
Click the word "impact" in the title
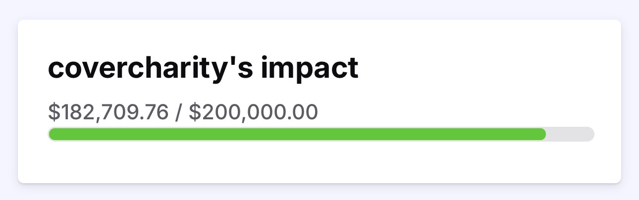308,69
